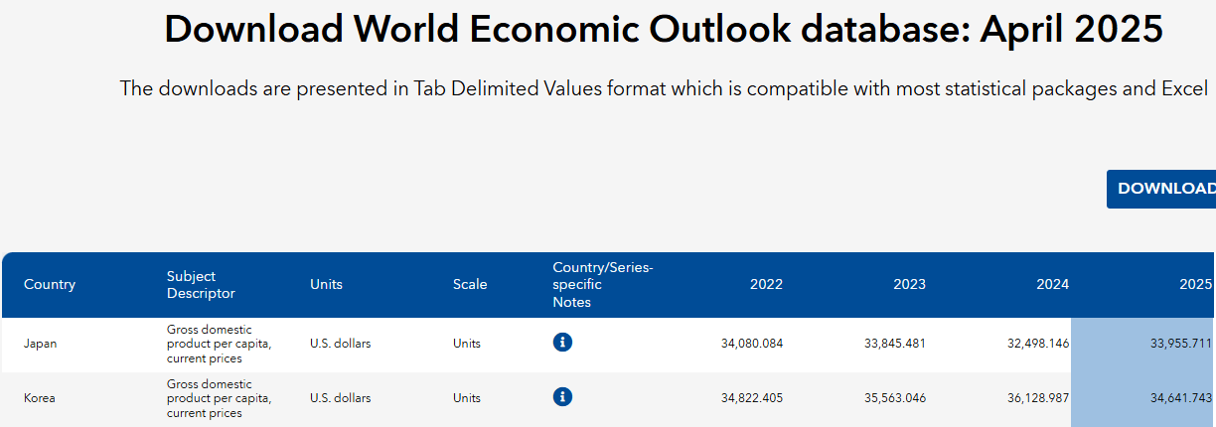Click the Download button

pos(1164,189)
